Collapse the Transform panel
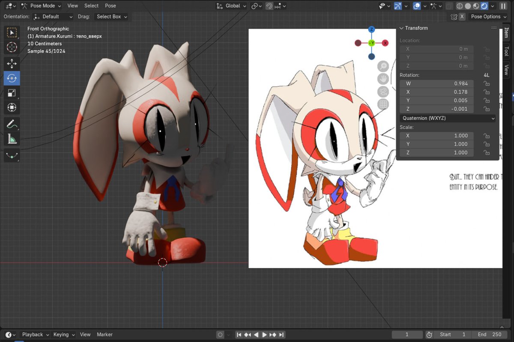514x342 pixels. [x=402, y=28]
